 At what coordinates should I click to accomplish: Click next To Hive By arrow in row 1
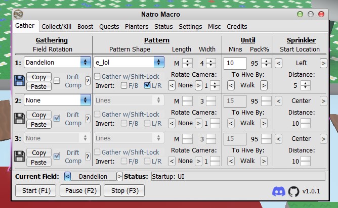point(264,85)
